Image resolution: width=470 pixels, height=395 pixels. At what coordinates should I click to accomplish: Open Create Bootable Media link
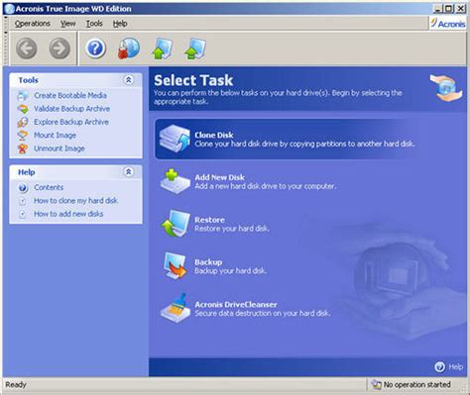coord(70,96)
